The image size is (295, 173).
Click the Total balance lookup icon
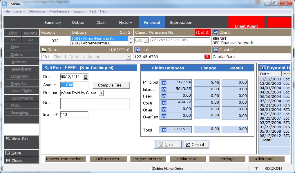tap(164, 130)
